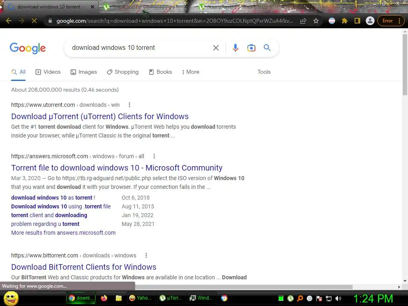Switch to the All results tab

coord(18,72)
